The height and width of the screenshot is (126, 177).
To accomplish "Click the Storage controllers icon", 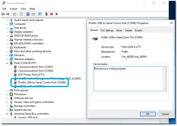I will pyautogui.click(x=11, y=106).
